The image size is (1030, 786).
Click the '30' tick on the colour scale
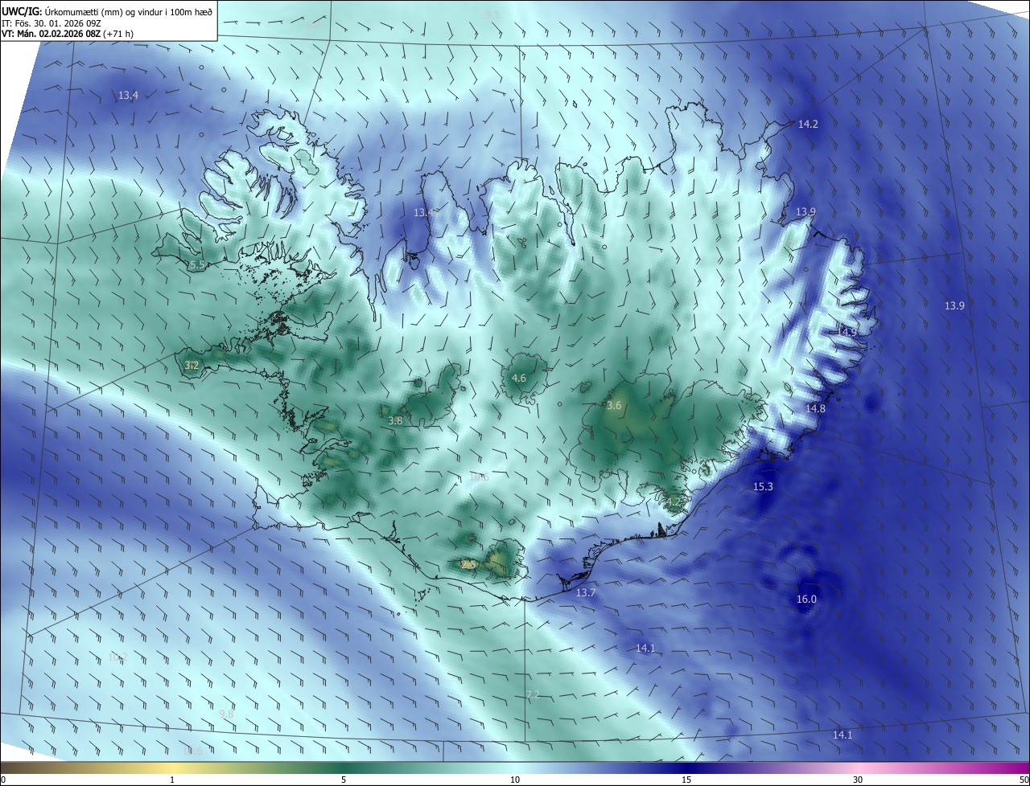tap(858, 780)
